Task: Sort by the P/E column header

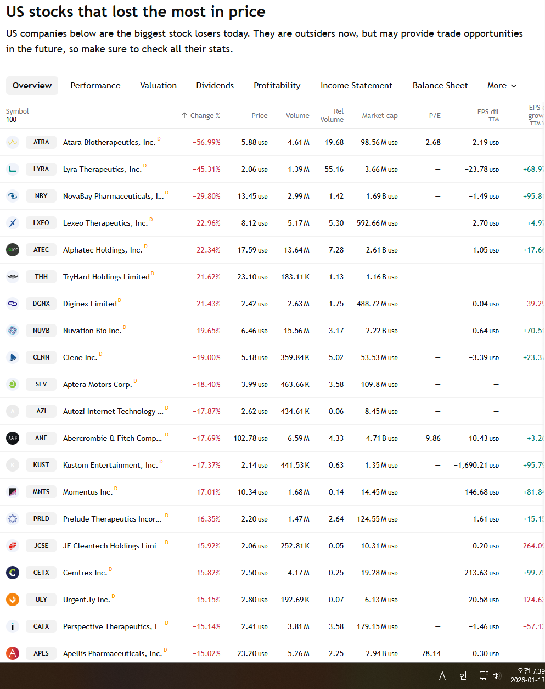Action: click(x=435, y=116)
